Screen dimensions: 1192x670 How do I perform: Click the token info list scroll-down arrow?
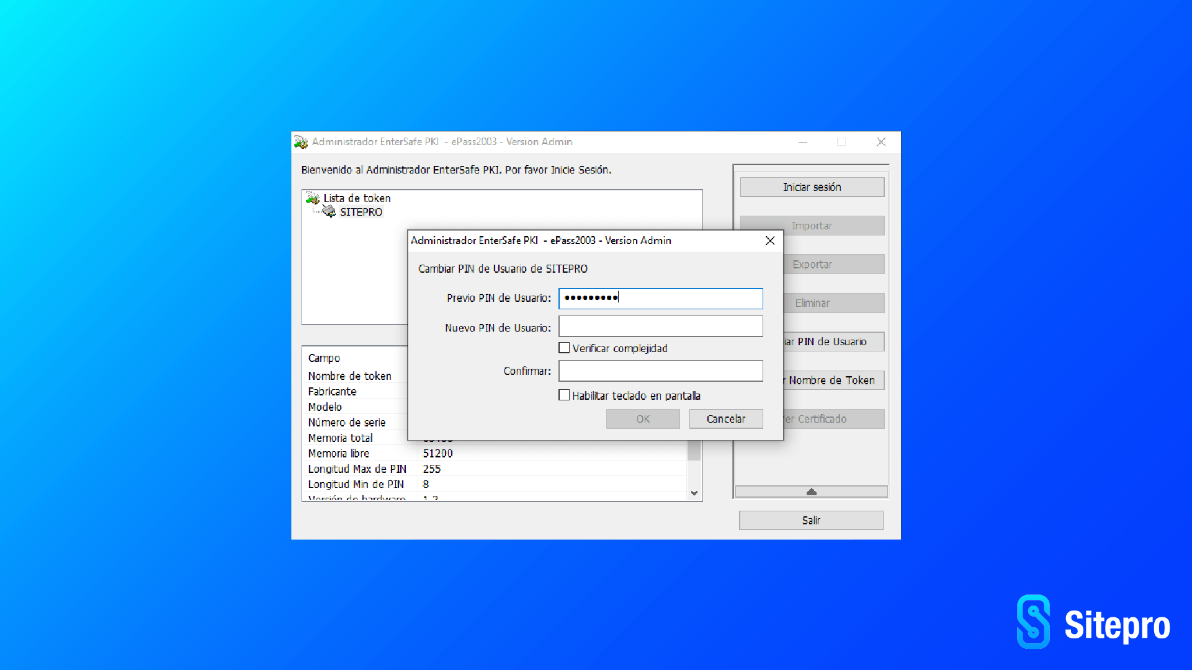[694, 493]
